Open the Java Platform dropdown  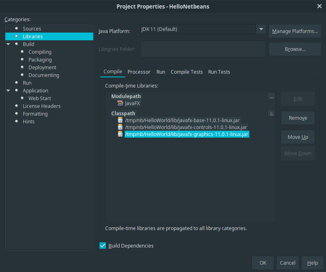point(261,29)
